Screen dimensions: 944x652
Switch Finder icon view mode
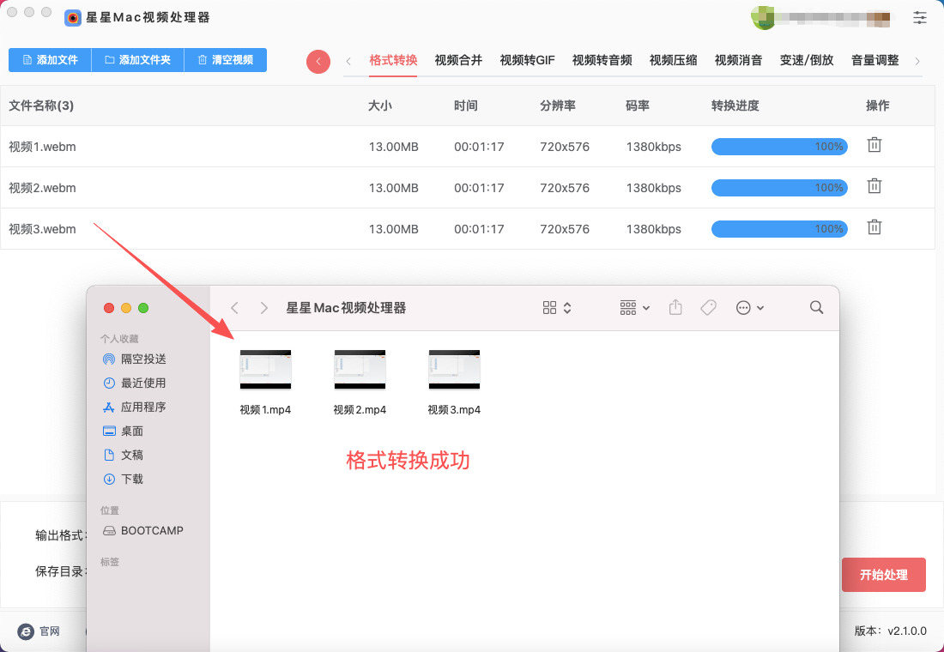pyautogui.click(x=557, y=308)
